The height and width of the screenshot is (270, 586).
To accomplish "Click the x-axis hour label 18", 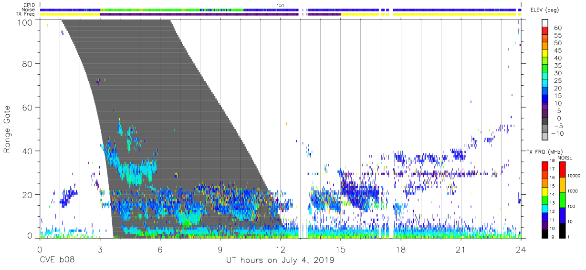I will tap(401, 249).
